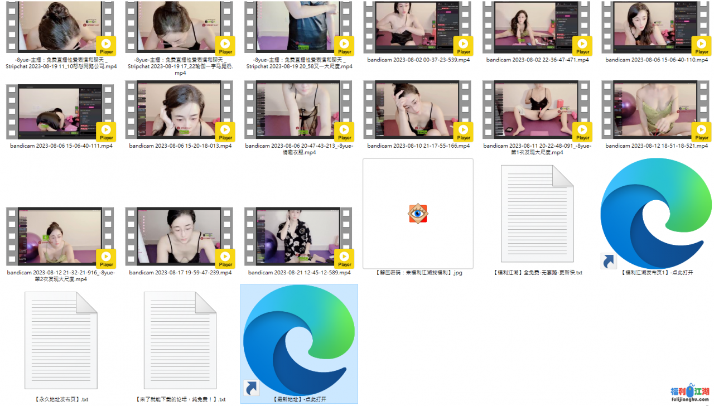Screen dimensions: 714x406
Task: Select bandicam 2023-08-06 15-06-40-111.mp4 thumbnail
Action: point(60,110)
